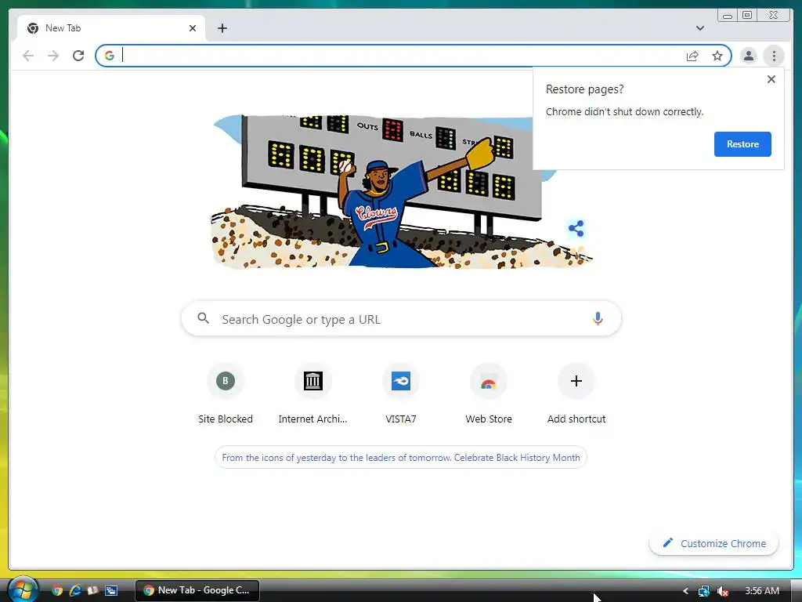Click the Chrome didn't shut down correctly text
Viewport: 802px width, 602px height.
click(624, 111)
